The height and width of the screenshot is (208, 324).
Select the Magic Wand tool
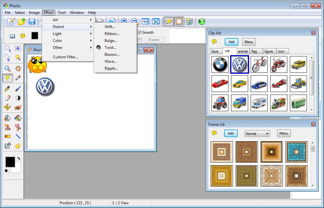tap(18, 57)
